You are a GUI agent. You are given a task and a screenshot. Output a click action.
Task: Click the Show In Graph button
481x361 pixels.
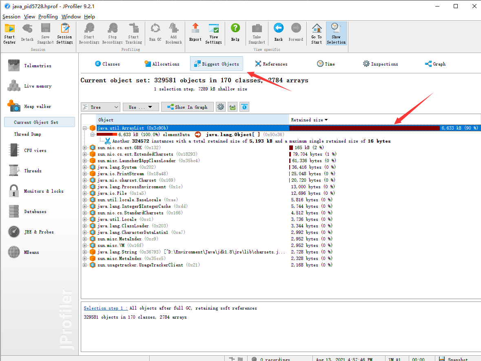pos(187,107)
